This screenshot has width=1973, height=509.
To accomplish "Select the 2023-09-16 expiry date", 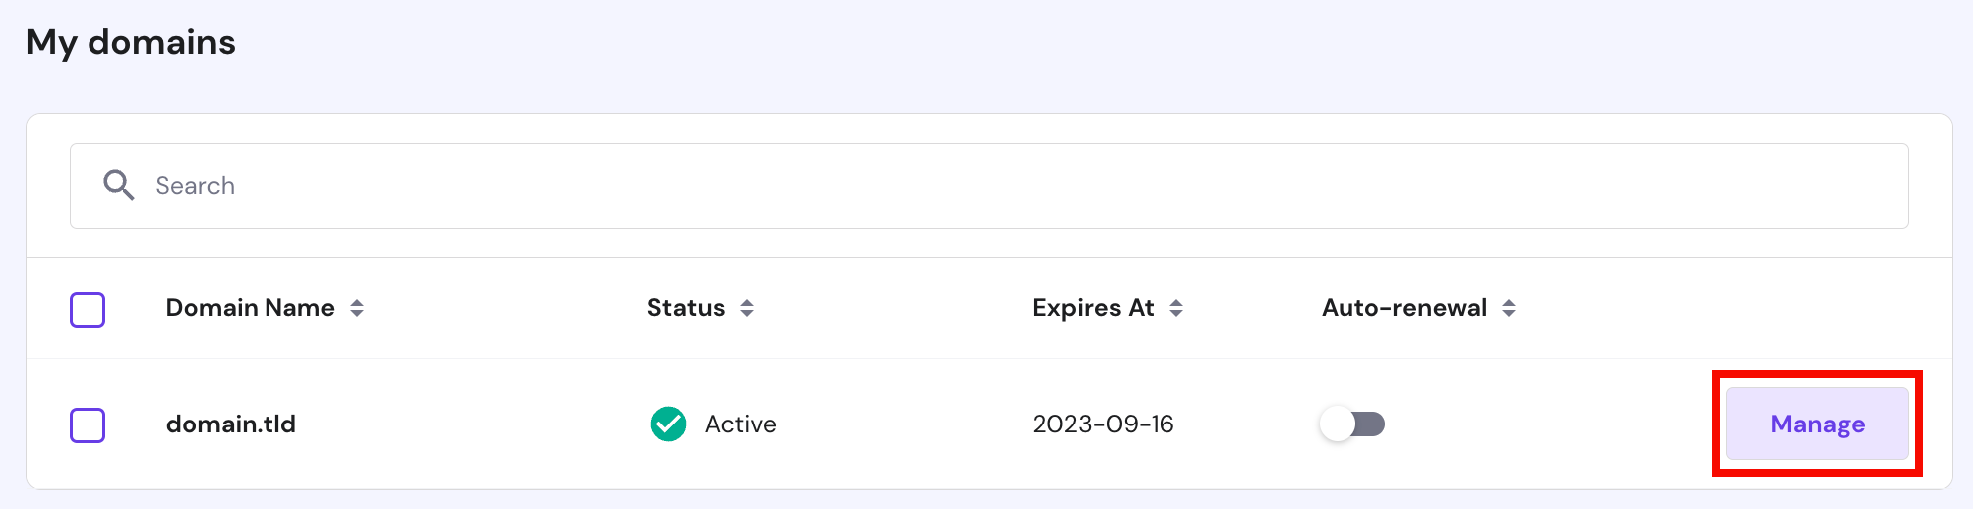I will 1103,424.
